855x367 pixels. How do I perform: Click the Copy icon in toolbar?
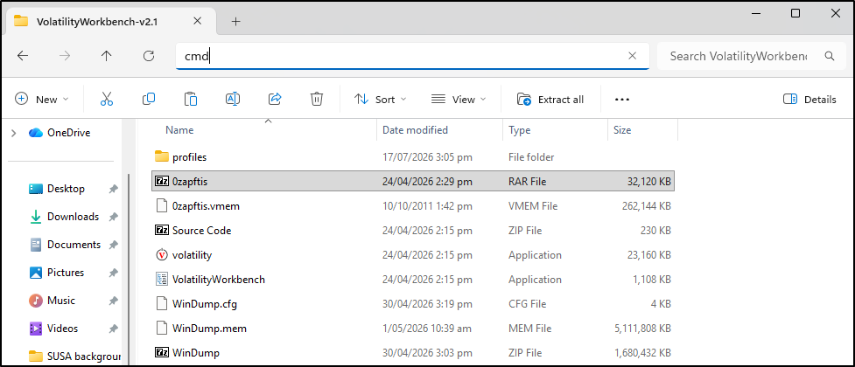(148, 99)
